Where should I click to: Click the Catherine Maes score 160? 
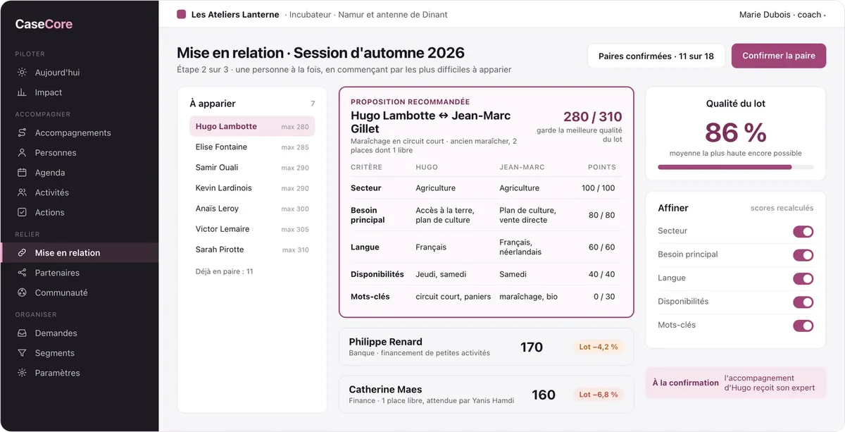click(x=544, y=395)
